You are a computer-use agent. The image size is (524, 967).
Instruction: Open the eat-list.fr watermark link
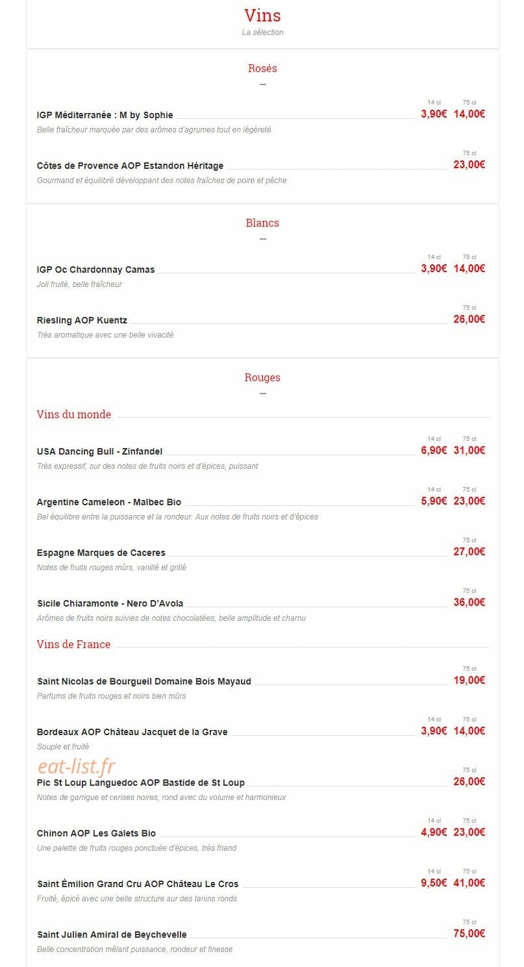click(x=77, y=767)
